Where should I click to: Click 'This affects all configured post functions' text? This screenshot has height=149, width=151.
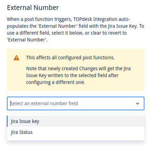click(71, 58)
